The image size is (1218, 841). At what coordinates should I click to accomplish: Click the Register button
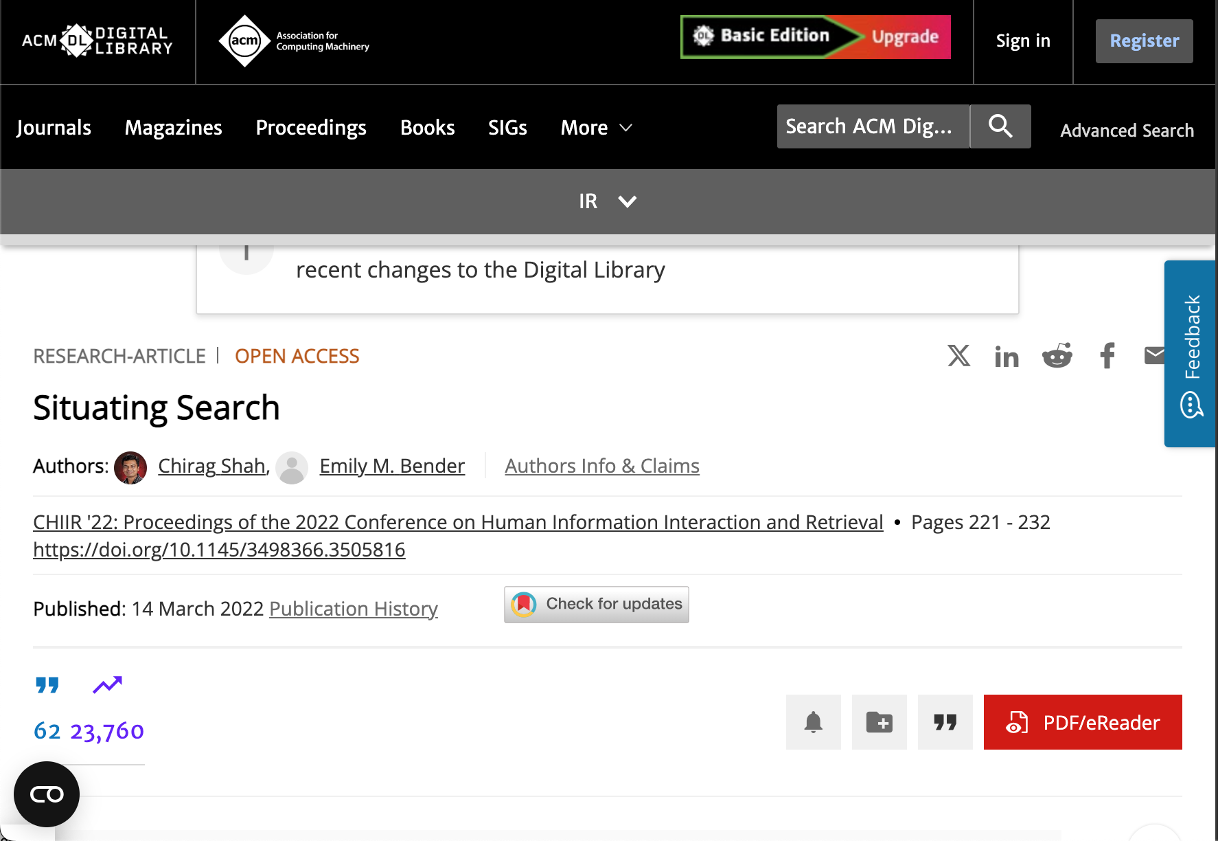click(x=1143, y=41)
